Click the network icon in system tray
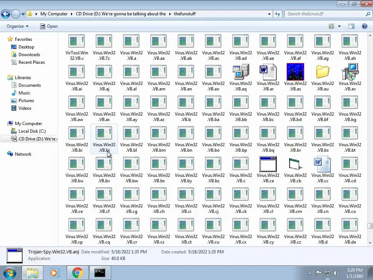This screenshot has width=373, height=280. pos(327,273)
